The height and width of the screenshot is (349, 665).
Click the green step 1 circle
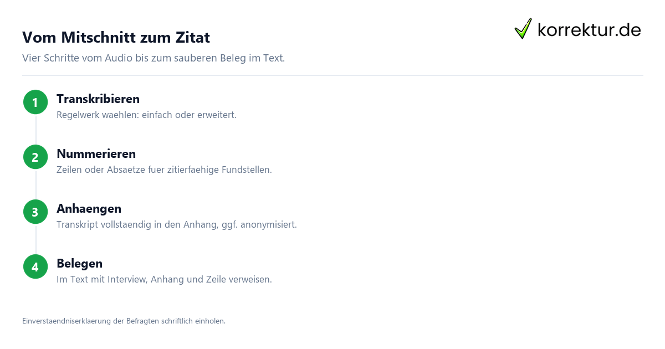pos(35,102)
